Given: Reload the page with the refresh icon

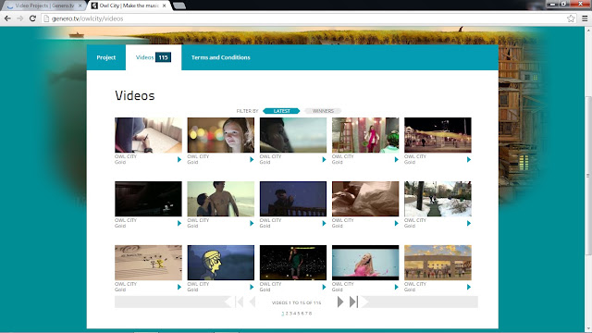Looking at the screenshot, I should pyautogui.click(x=32, y=18).
